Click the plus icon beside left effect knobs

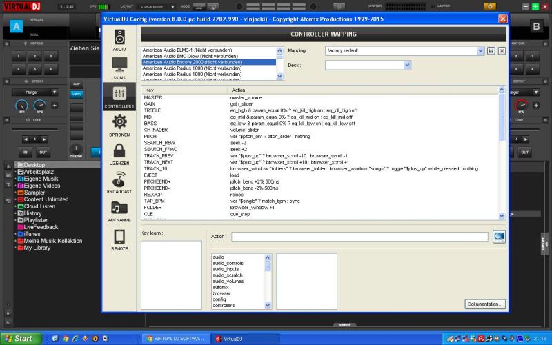coord(55,106)
